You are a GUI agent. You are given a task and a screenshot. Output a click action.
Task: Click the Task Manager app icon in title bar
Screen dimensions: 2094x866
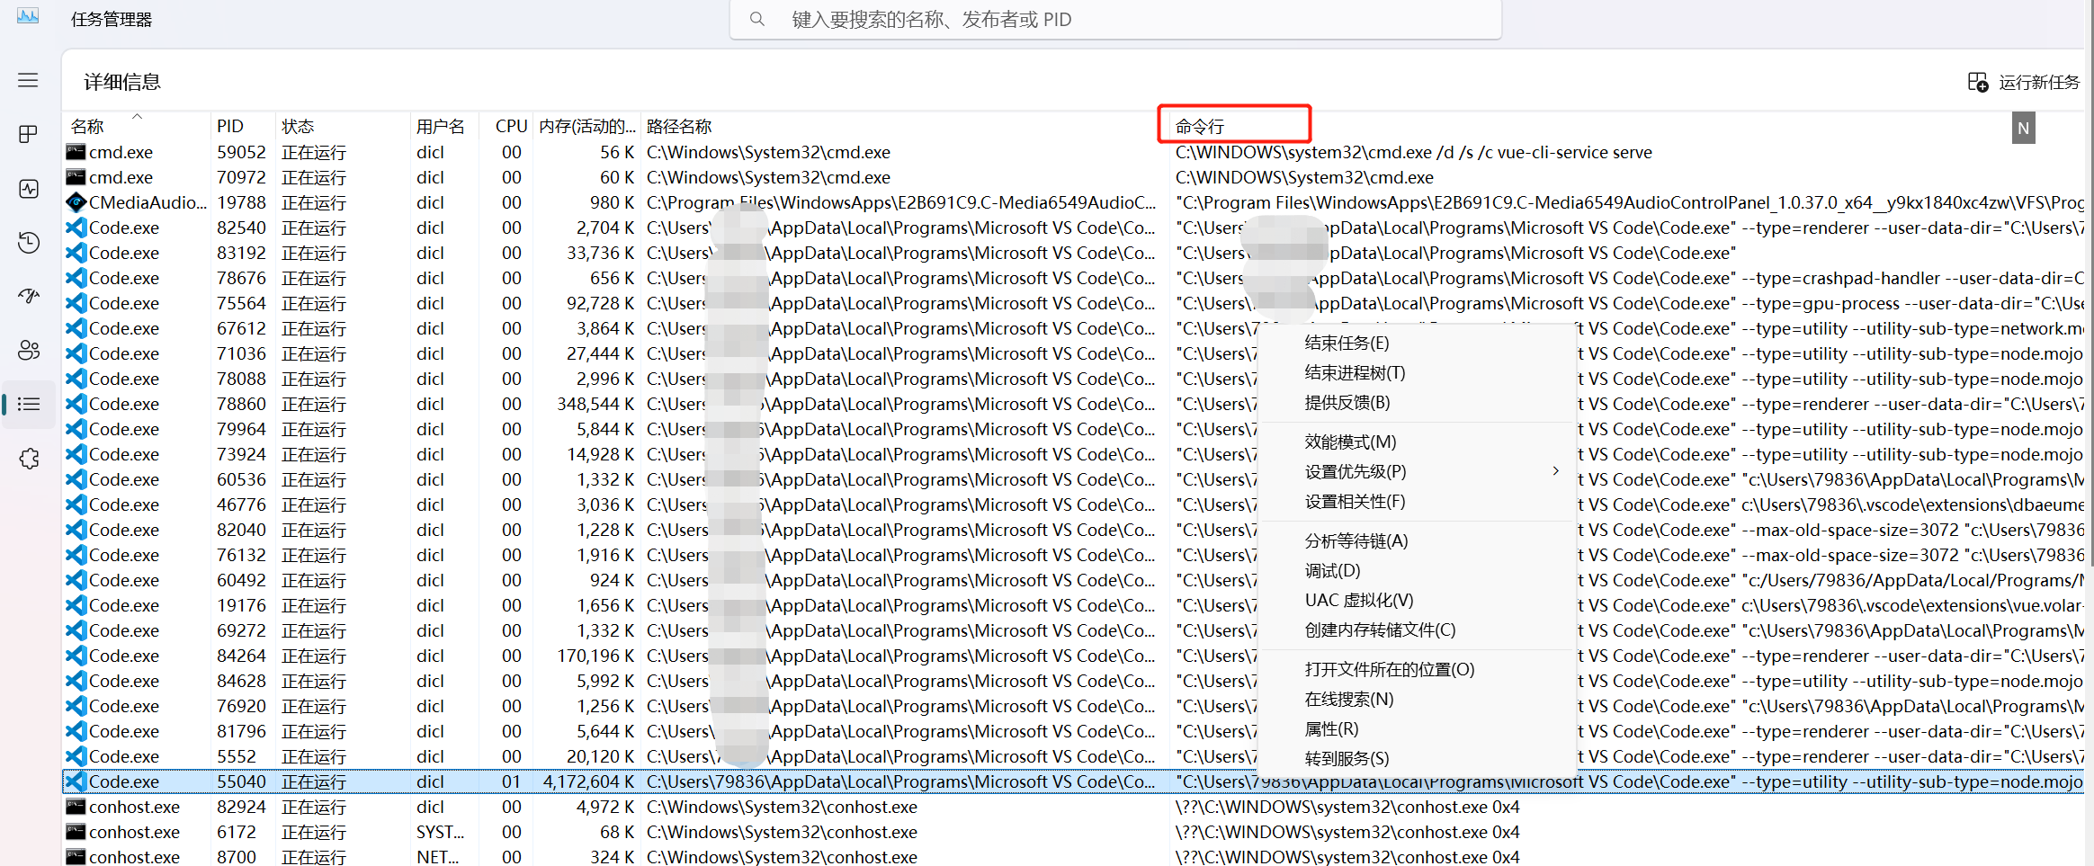[x=28, y=16]
